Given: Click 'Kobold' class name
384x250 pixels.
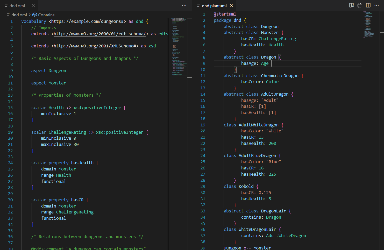Looking at the screenshot, I should click(x=246, y=186).
